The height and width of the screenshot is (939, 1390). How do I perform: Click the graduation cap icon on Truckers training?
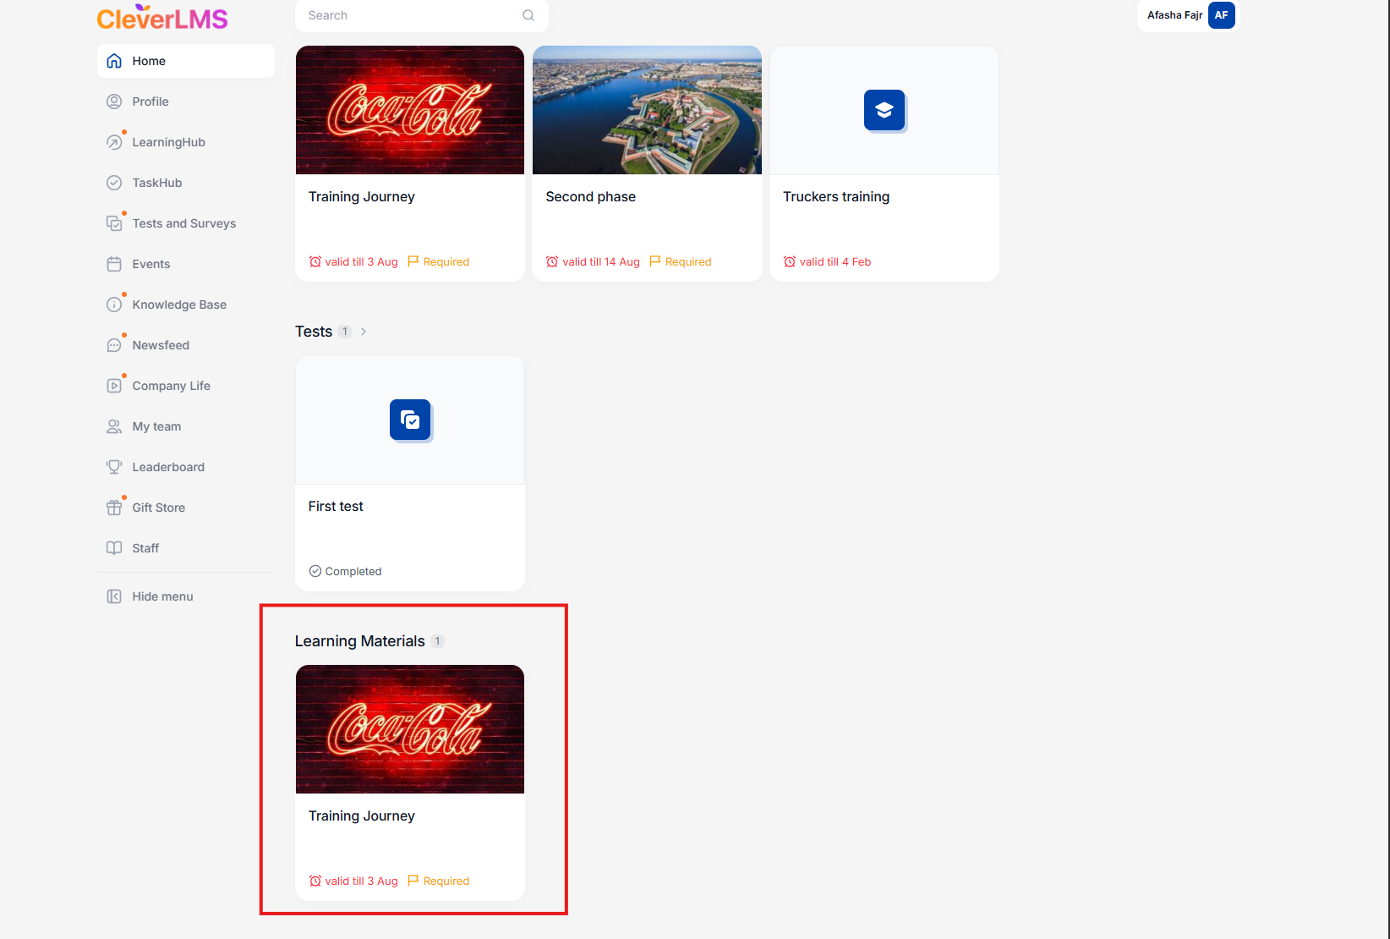point(884,110)
